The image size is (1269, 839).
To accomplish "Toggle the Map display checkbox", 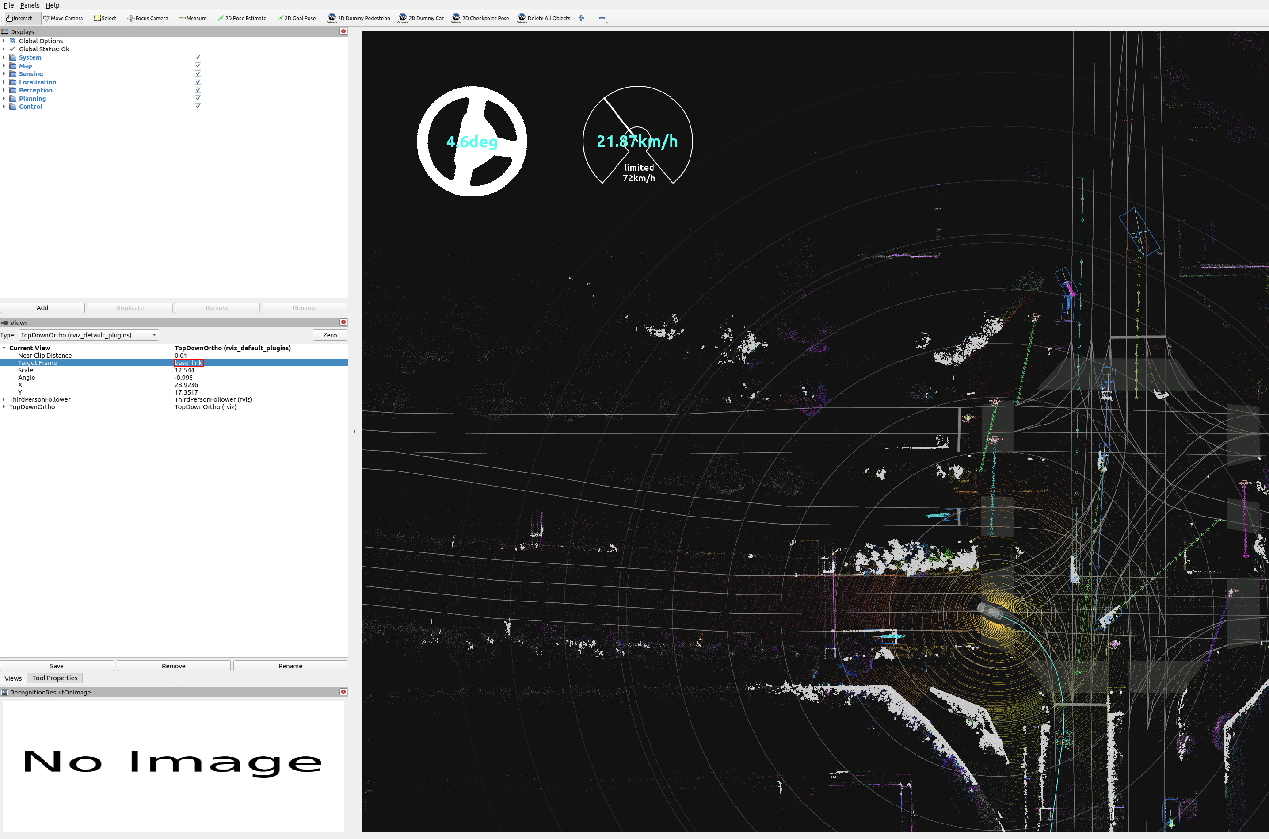I will point(198,65).
